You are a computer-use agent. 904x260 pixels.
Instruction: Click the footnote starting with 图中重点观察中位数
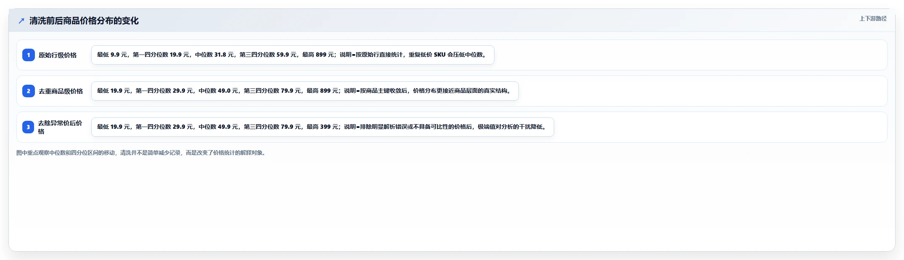142,153
